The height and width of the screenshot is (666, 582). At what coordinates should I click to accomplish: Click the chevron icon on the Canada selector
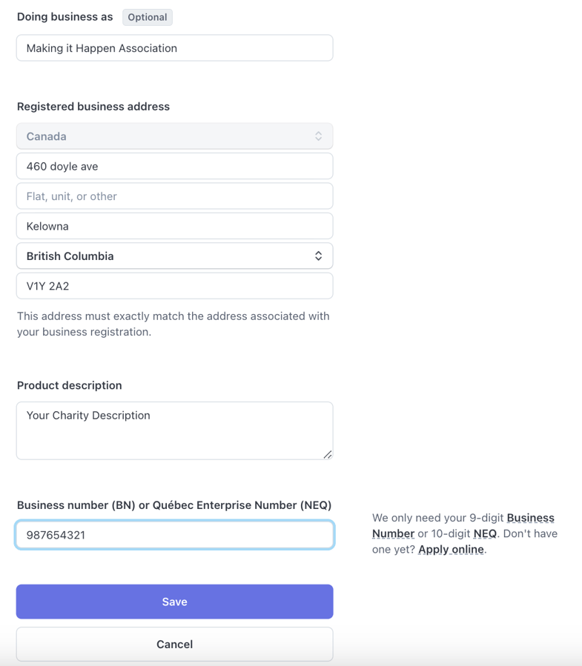319,136
